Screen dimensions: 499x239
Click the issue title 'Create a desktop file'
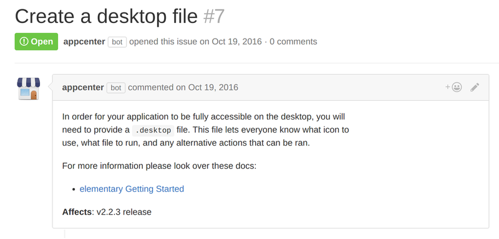pos(106,17)
